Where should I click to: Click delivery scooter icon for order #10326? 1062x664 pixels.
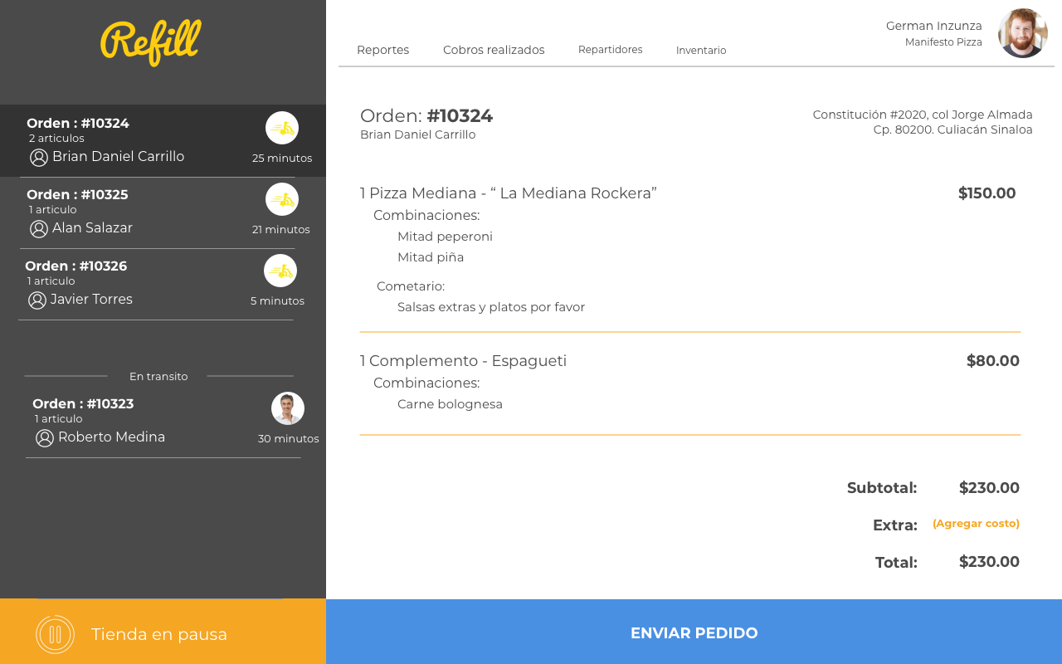pos(280,271)
